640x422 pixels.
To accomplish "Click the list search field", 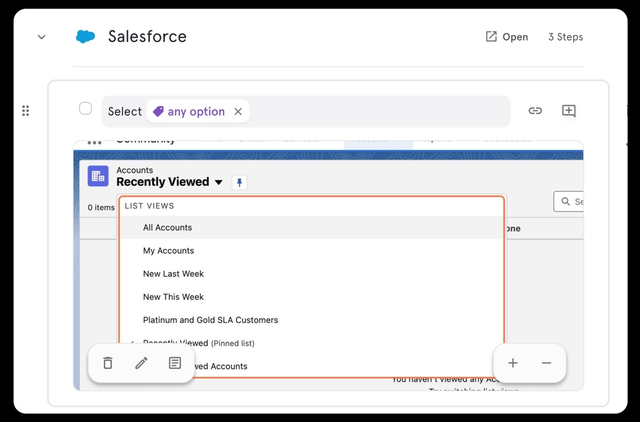I will [569, 201].
